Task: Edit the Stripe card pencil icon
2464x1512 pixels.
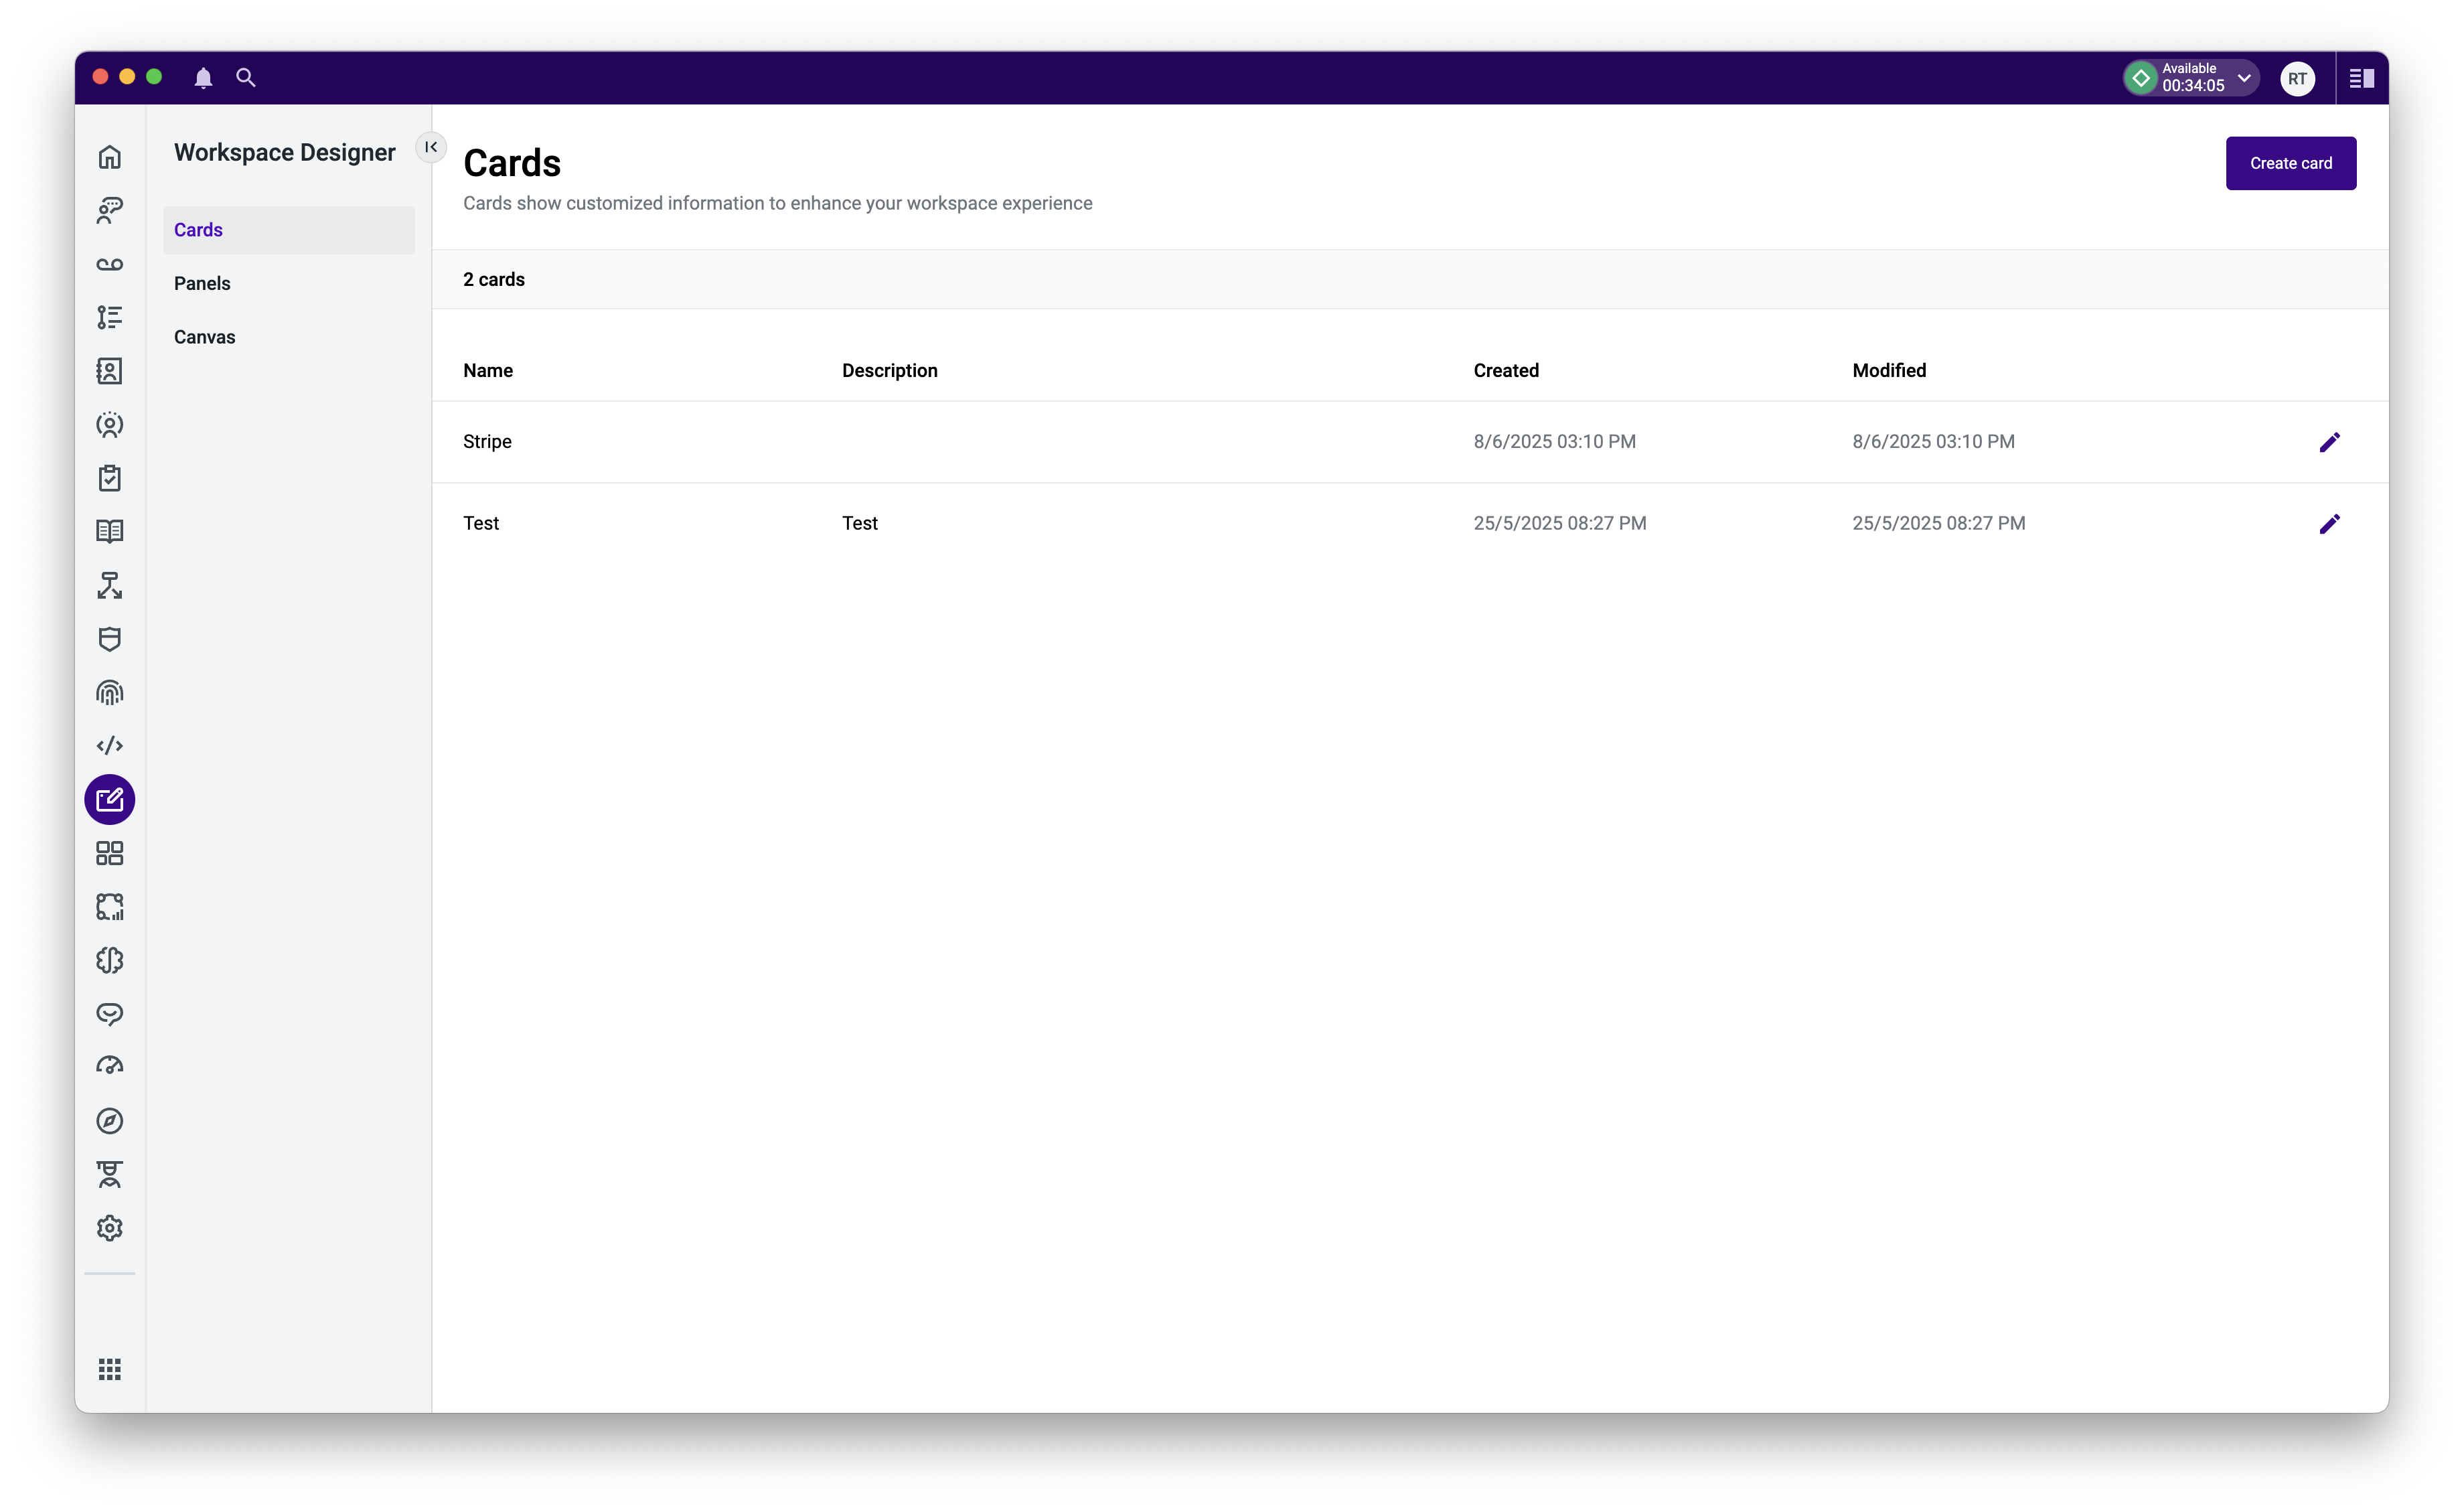Action: (x=2330, y=442)
